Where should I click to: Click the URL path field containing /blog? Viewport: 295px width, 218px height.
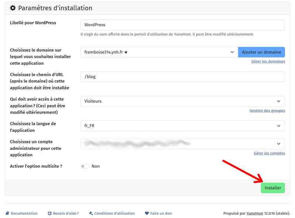(183, 77)
